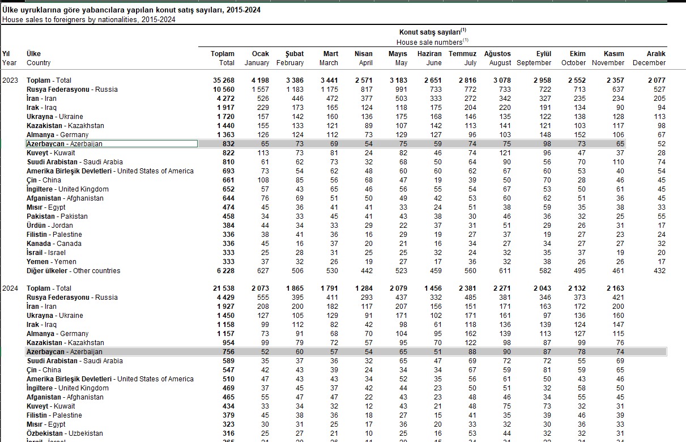Select the 2023 Yemen - Yemen row label
The width and height of the screenshot is (686, 442).
52,262
